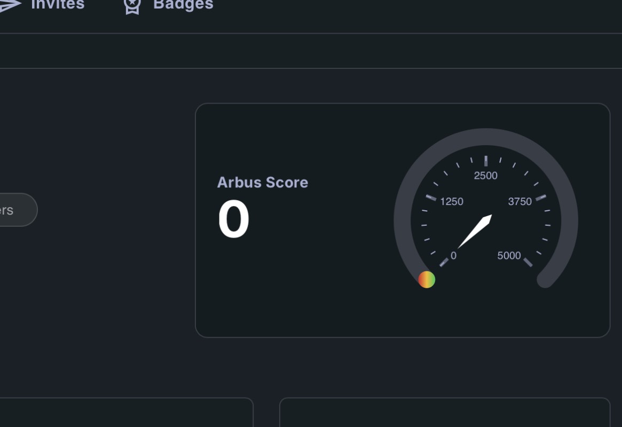622x427 pixels.
Task: Click the major tick mark beside 5000
Action: [x=528, y=262]
